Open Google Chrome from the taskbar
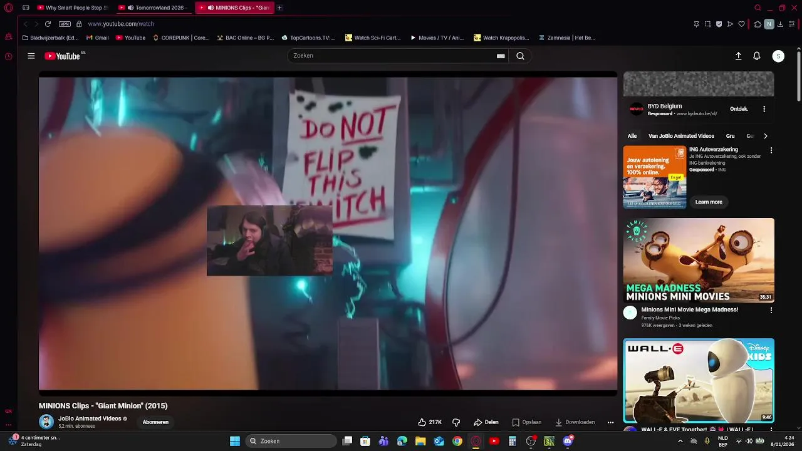Image resolution: width=802 pixels, height=451 pixels. point(457,441)
